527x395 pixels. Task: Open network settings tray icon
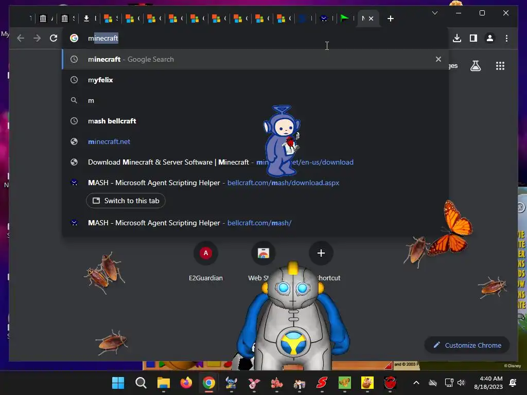pos(449,383)
